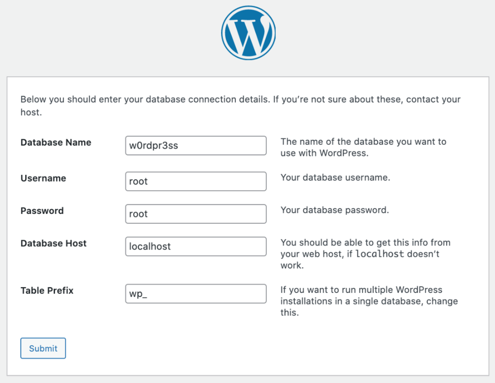
Task: Click inside the Database Name input field
Action: (x=196, y=145)
